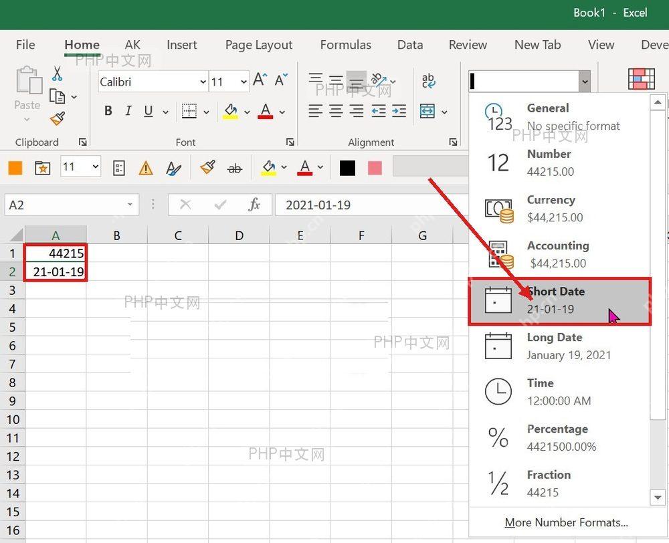Screen dimensions: 669x543
Task: Open the Copy options dropdown arrow
Action: click(74, 97)
